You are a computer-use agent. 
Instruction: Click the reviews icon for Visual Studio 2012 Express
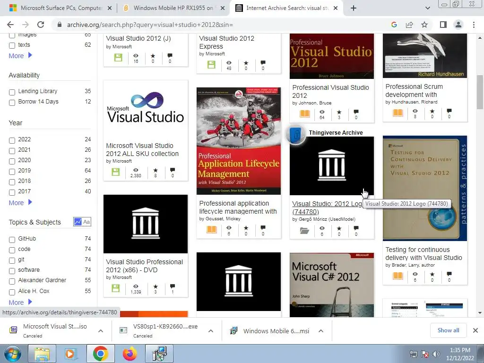[x=263, y=63]
